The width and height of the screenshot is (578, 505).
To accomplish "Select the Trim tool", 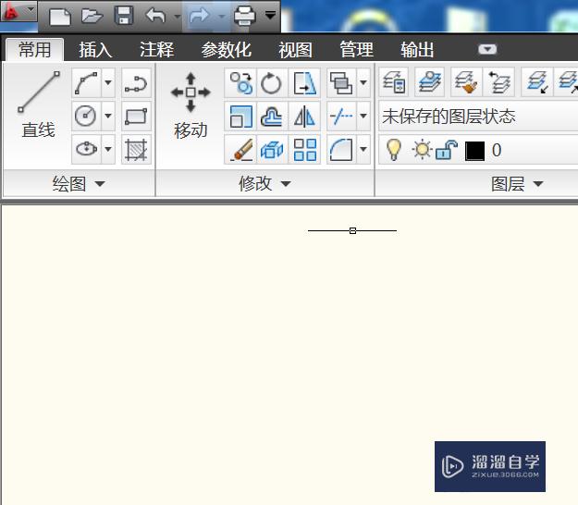I will point(341,117).
